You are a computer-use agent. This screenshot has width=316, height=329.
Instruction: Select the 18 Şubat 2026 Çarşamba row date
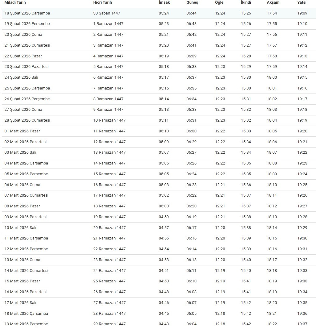[x=27, y=13]
